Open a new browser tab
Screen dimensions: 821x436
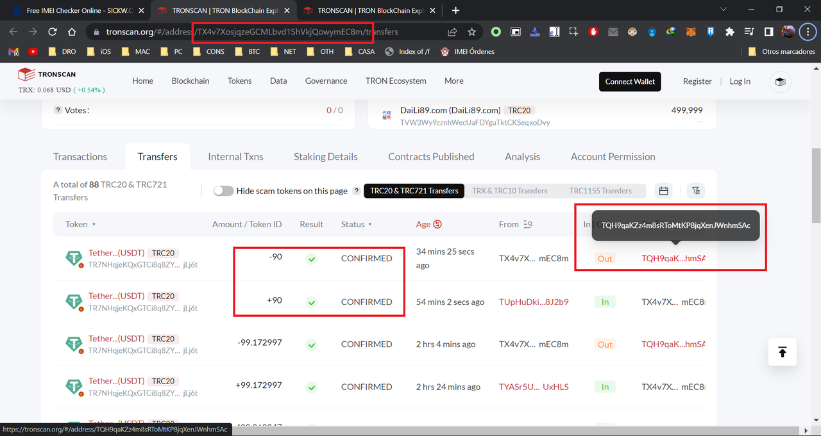pyautogui.click(x=456, y=11)
